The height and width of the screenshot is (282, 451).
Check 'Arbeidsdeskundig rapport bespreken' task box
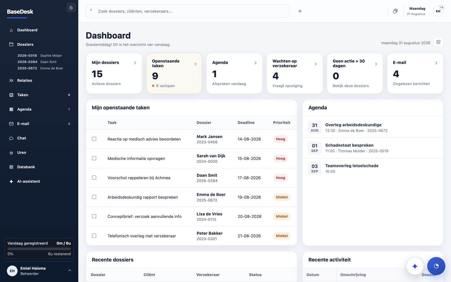click(94, 197)
